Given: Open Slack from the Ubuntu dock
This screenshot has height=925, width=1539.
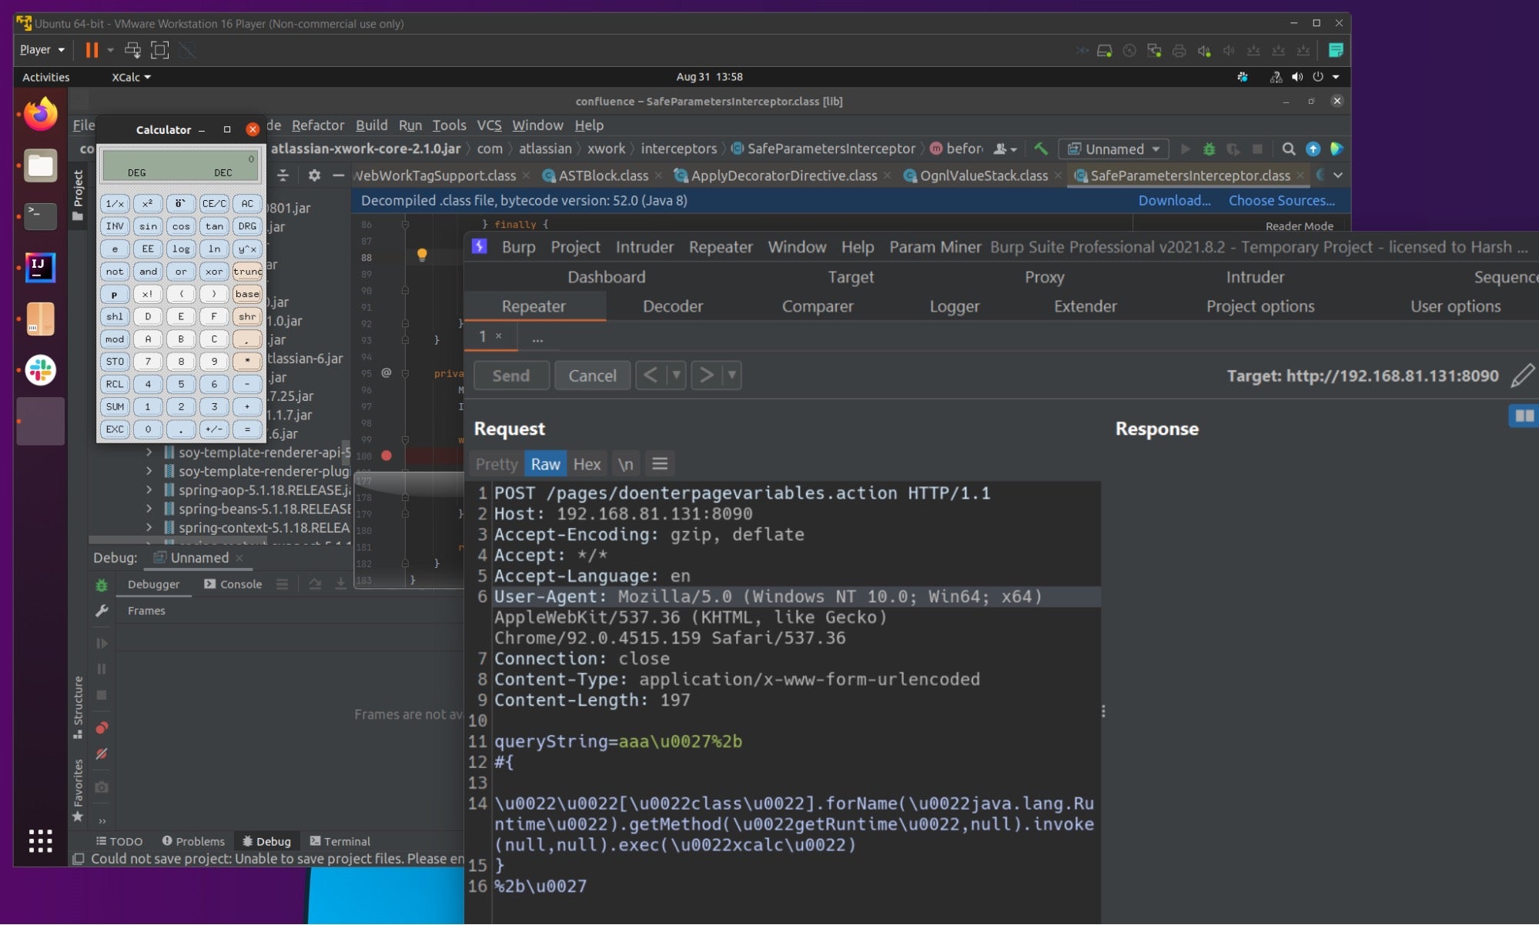Looking at the screenshot, I should 40,370.
